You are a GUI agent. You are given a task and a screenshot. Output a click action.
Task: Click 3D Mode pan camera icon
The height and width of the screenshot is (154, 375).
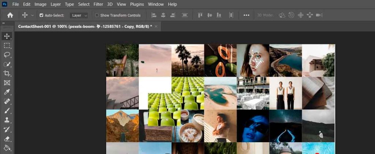click(x=300, y=15)
